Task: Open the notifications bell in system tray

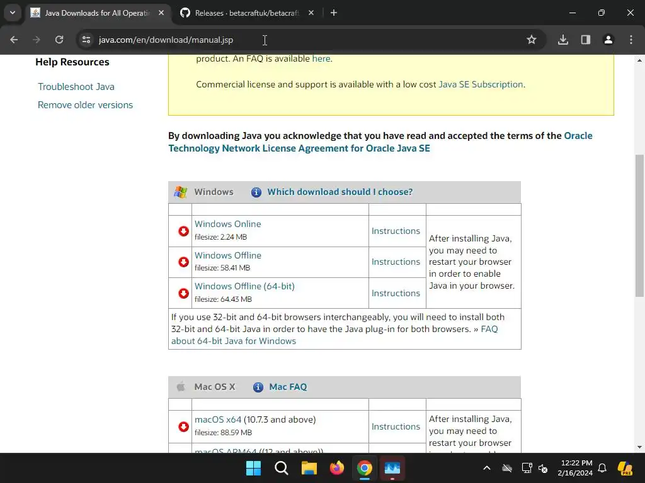Action: [602, 468]
